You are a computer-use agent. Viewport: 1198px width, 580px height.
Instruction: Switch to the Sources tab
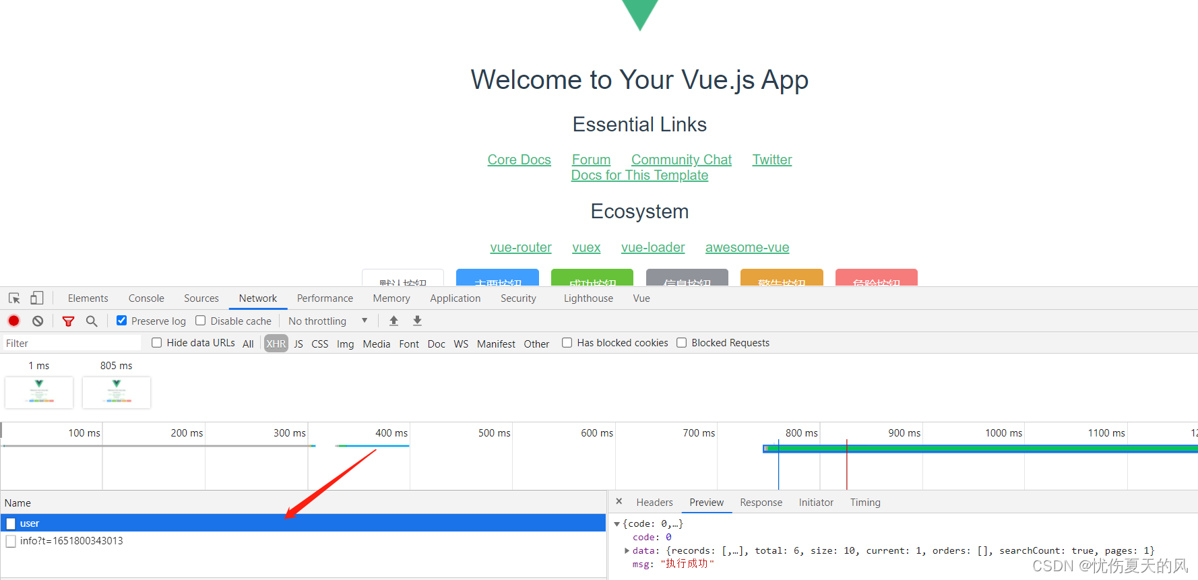201,298
